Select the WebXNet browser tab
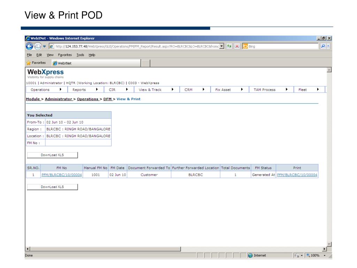The height and width of the screenshot is (268, 357). point(96,63)
